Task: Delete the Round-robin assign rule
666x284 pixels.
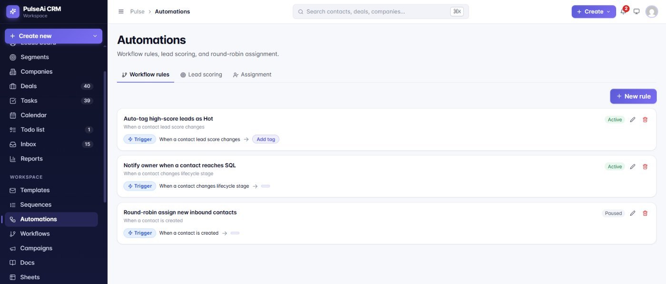Action: click(645, 213)
